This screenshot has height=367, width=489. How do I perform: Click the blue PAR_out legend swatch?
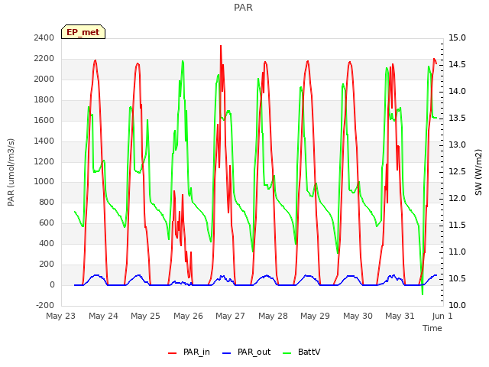click(226, 353)
